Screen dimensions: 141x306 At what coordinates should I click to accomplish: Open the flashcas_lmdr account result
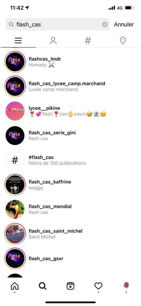[70, 62]
